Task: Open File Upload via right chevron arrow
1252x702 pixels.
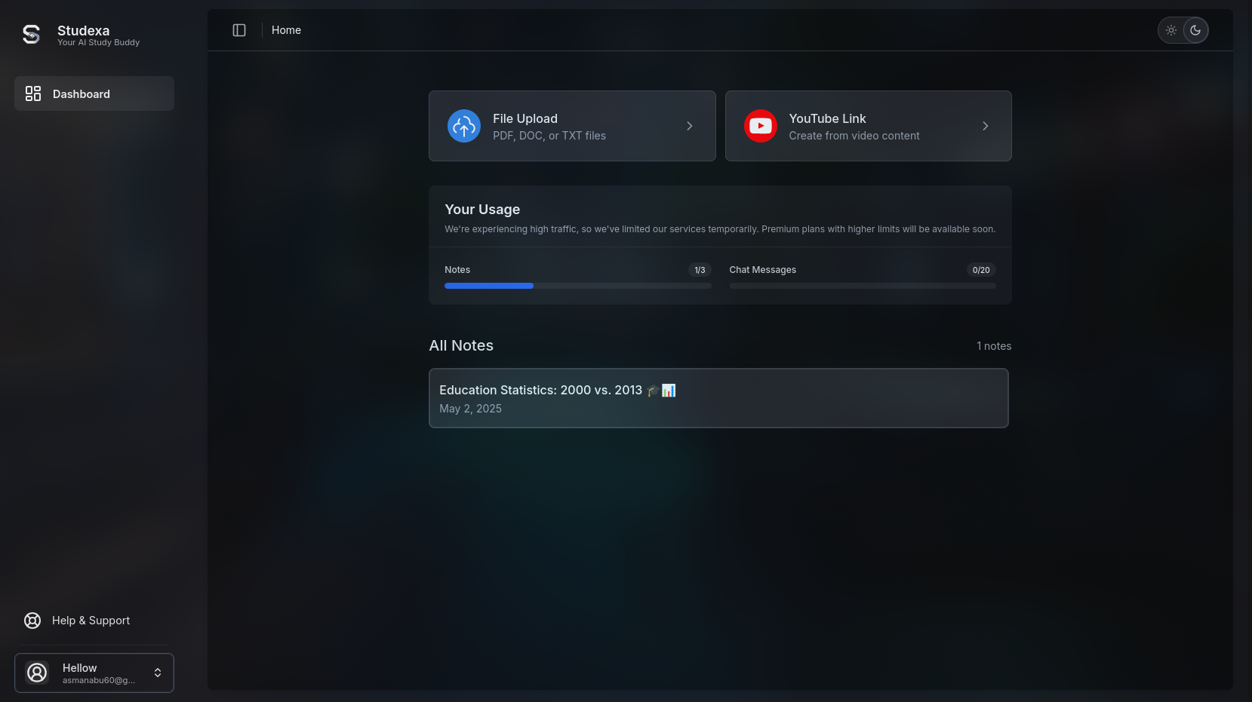Action: pos(689,126)
